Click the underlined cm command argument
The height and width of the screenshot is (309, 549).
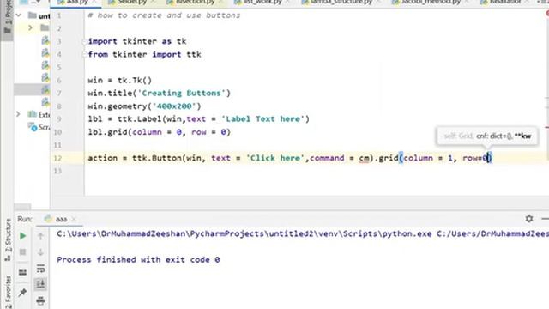(x=364, y=158)
